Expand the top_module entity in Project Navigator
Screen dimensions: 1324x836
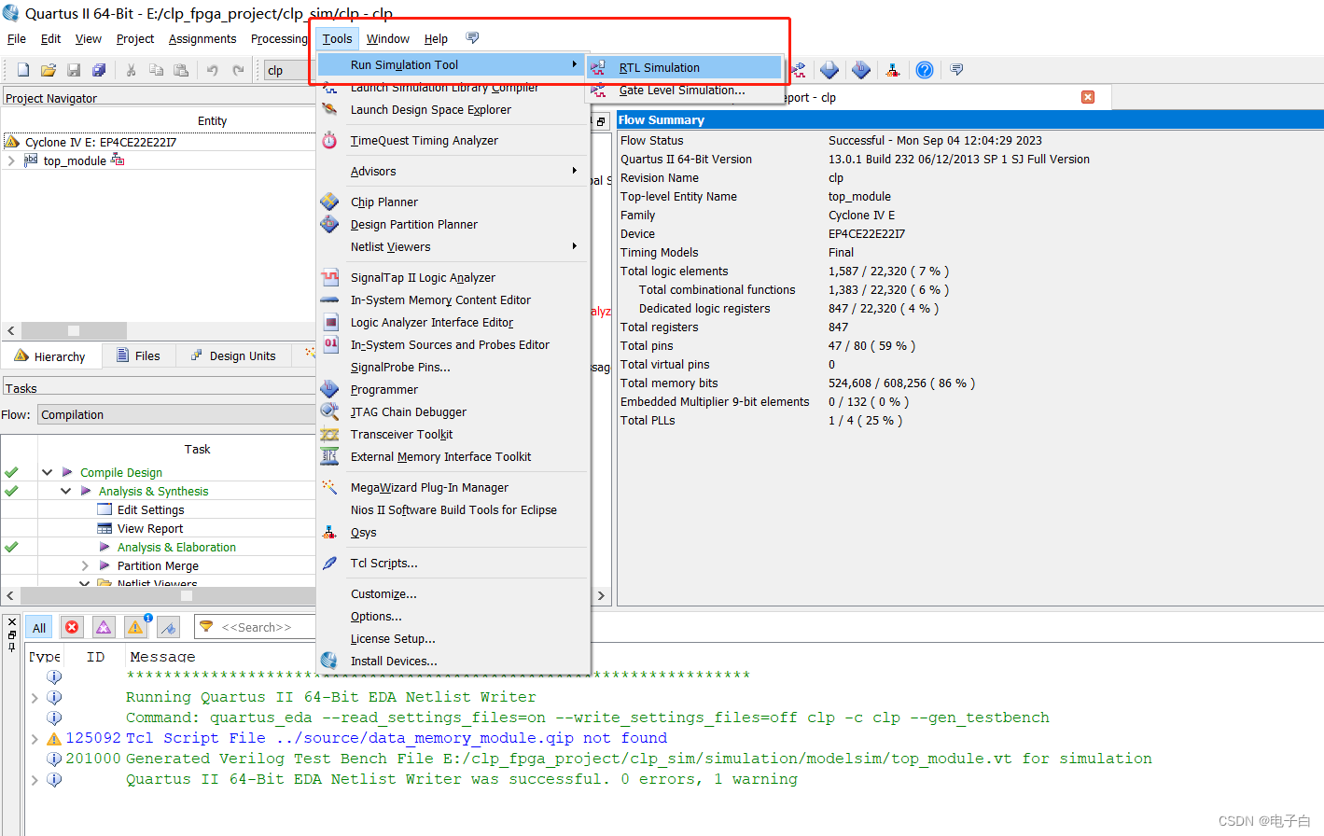10,160
